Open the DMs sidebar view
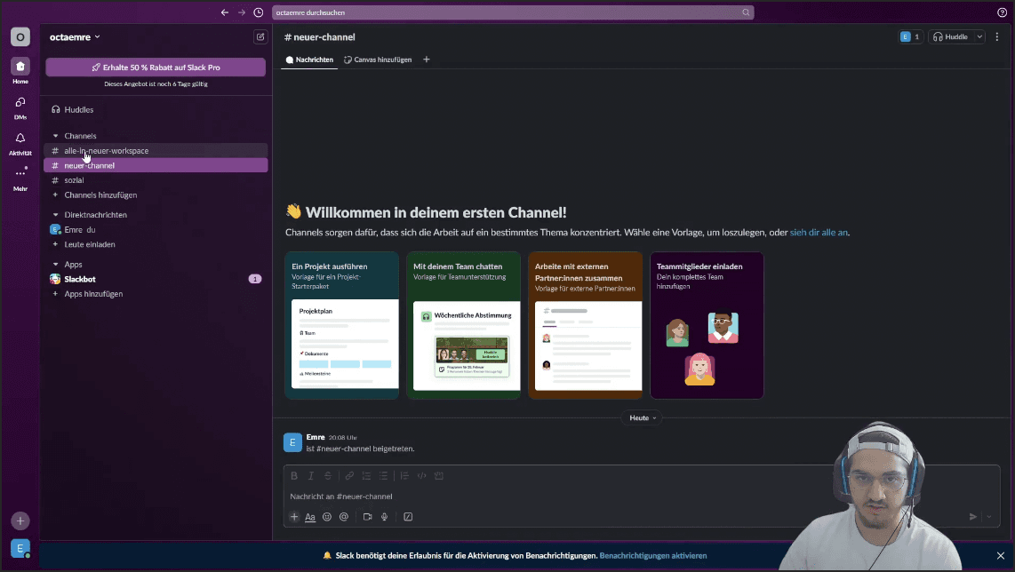Viewport: 1015px width, 572px height. (20, 107)
